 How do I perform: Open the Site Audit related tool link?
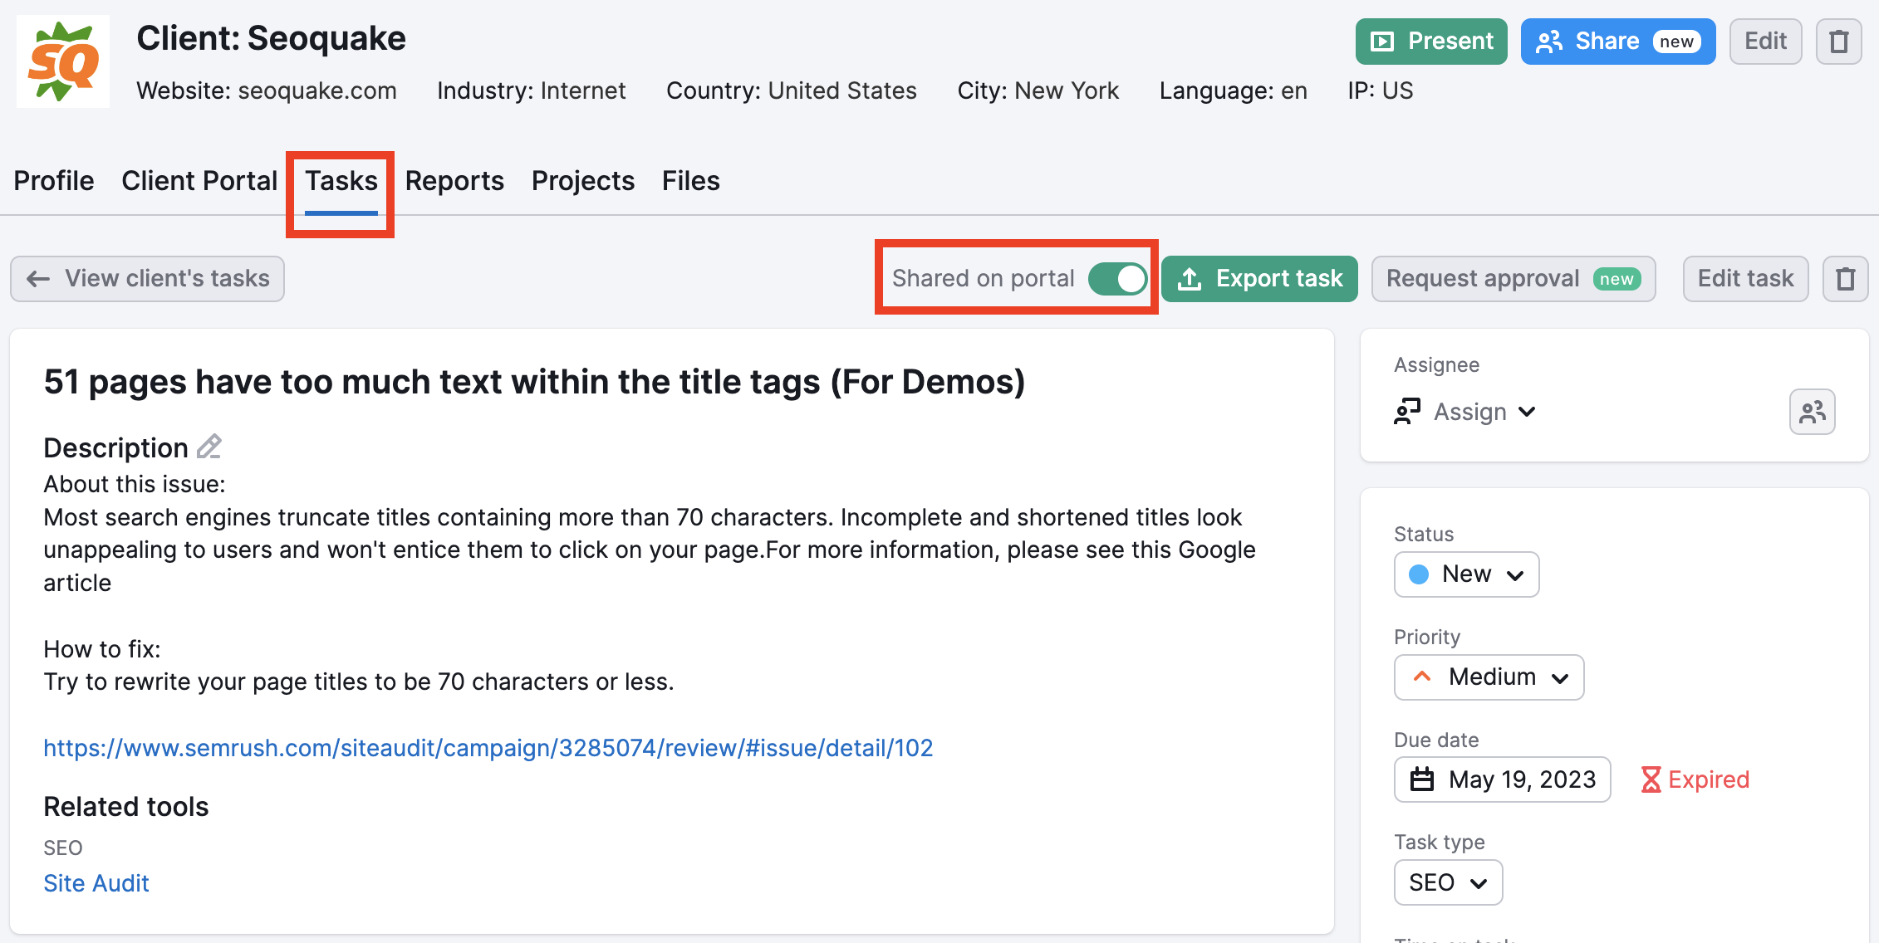coord(96,883)
